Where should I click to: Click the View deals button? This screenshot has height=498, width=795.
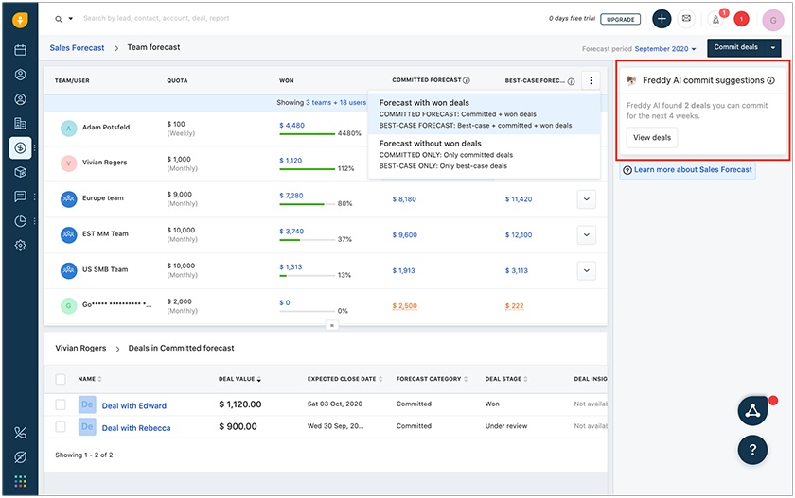click(x=651, y=138)
